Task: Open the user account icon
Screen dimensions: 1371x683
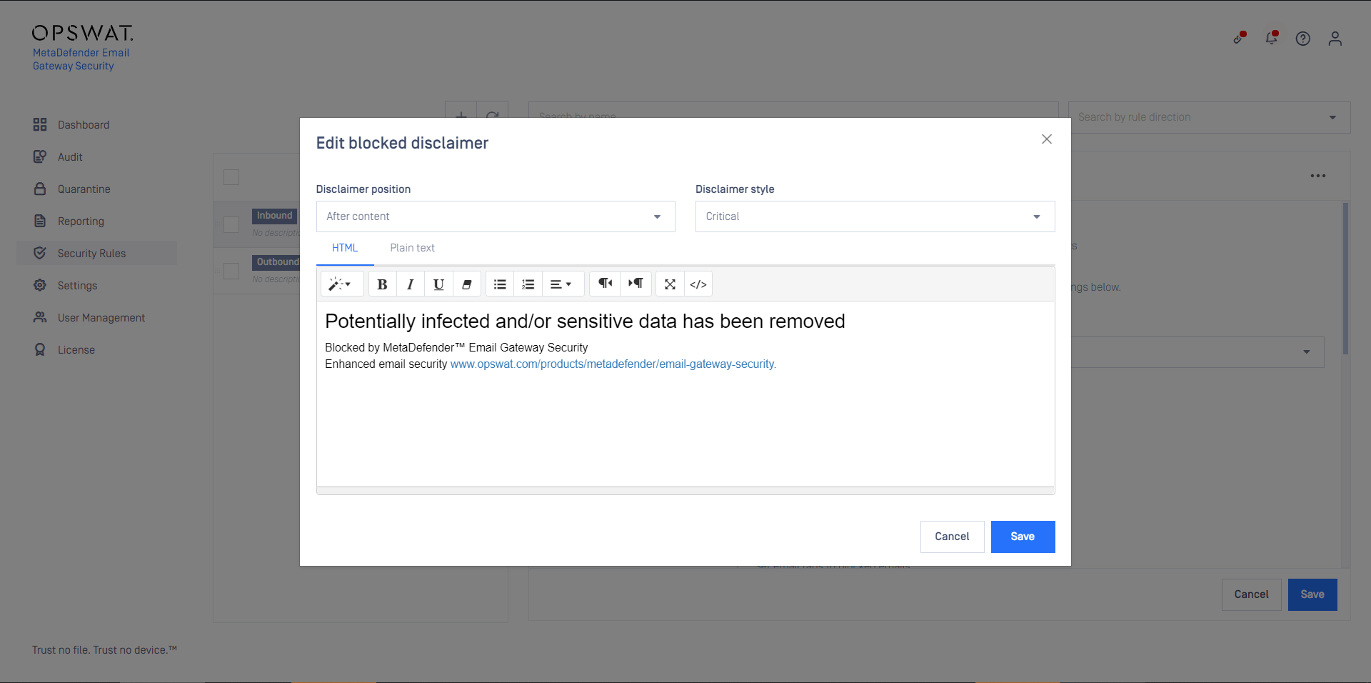Action: pos(1335,39)
